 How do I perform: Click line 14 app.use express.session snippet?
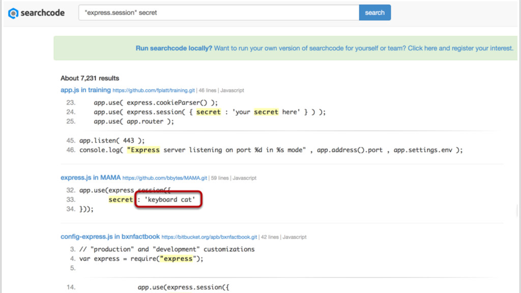pos(183,287)
